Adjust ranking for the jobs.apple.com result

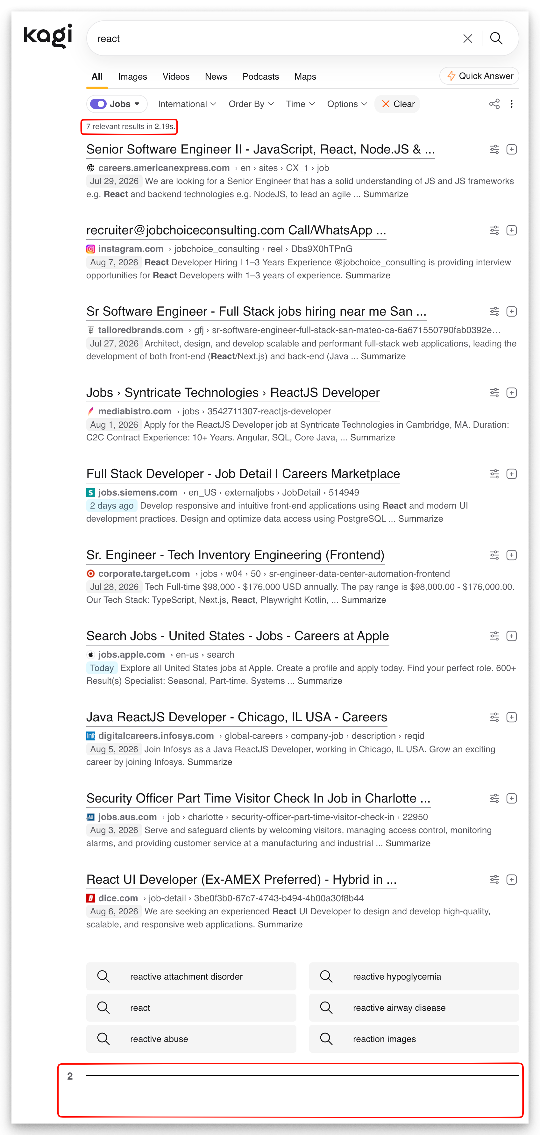tap(494, 636)
